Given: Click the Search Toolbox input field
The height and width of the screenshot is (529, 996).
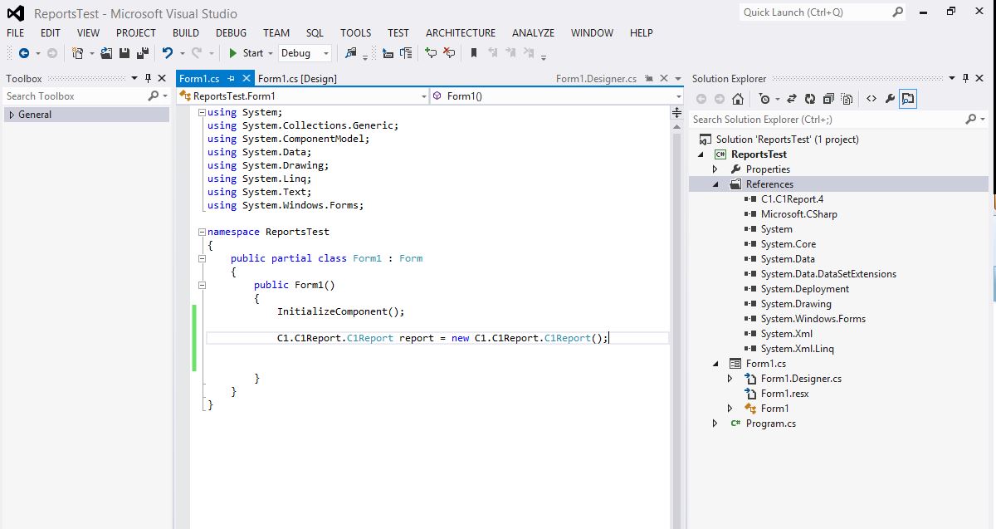Looking at the screenshot, I should [x=75, y=96].
